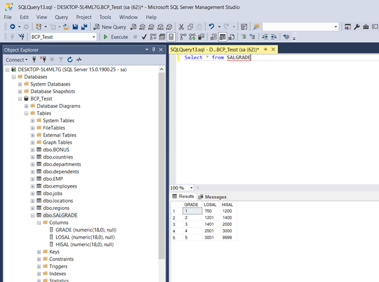Click Object Explorer Disconnect plug icon
Viewport: 379px width, 282px height.
click(43, 59)
